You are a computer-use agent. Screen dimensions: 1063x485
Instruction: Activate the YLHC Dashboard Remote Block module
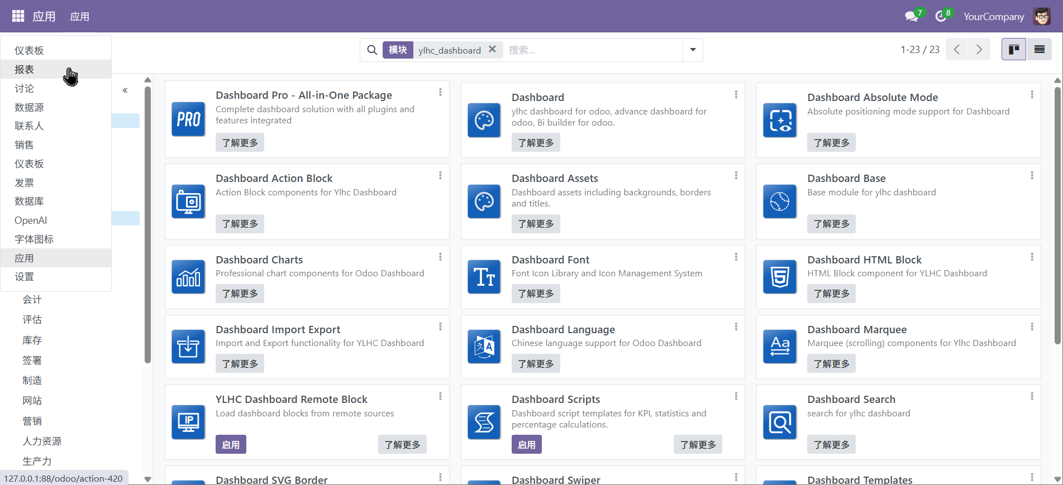click(x=231, y=445)
